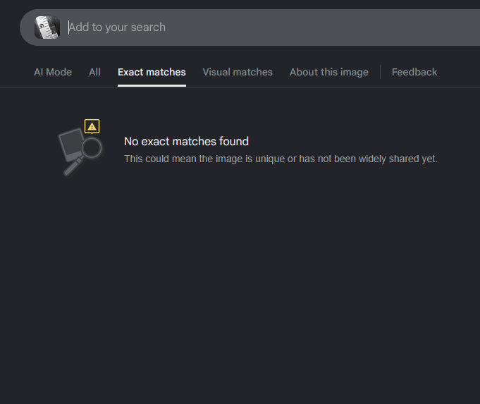Click the magnifying glass illustration lens
480x404 pixels.
point(92,147)
